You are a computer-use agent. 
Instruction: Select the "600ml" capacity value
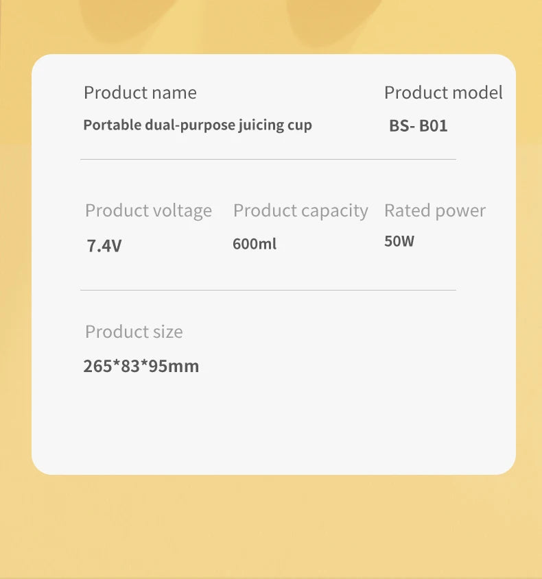coord(255,243)
